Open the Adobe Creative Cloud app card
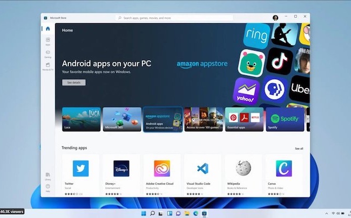 (162, 175)
